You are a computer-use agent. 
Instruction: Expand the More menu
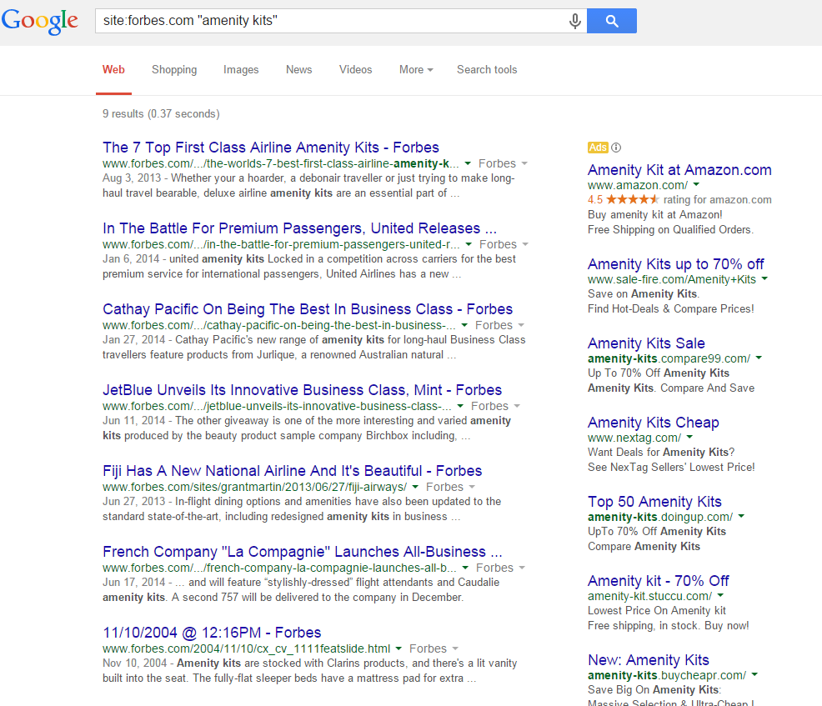pyautogui.click(x=416, y=70)
